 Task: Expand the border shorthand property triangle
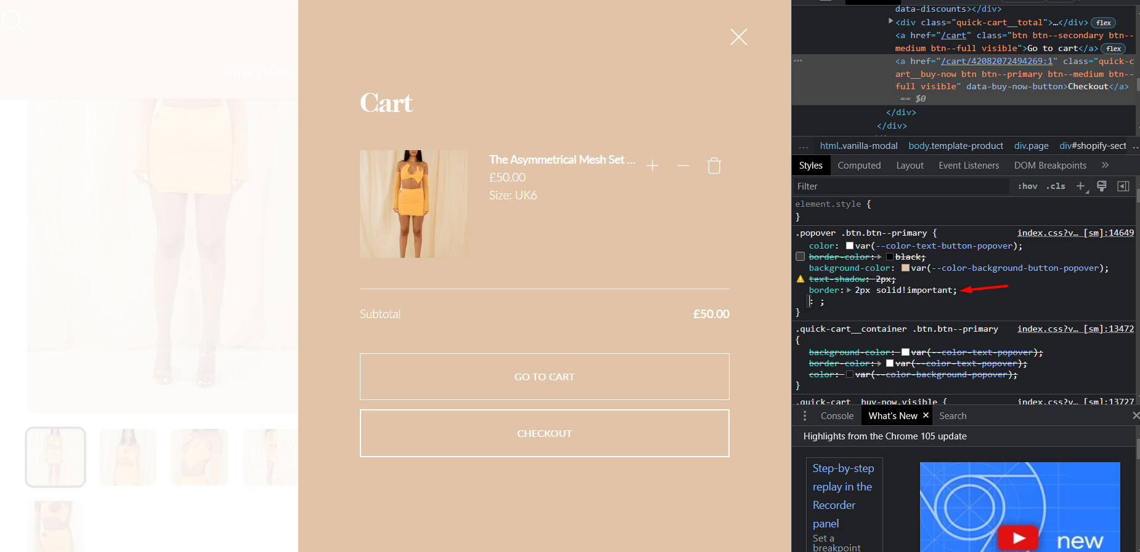[849, 290]
